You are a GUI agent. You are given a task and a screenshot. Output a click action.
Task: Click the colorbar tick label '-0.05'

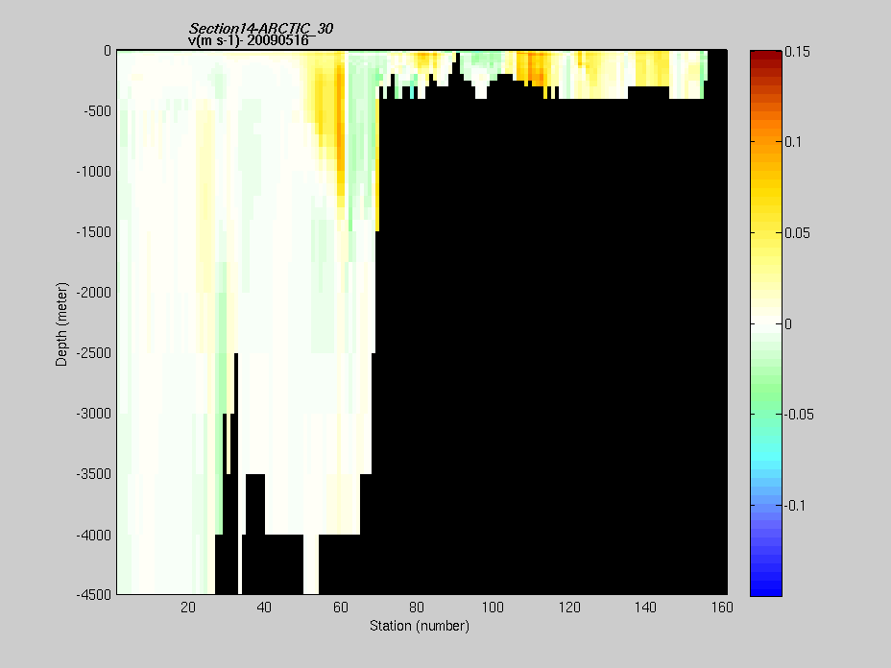tap(800, 415)
